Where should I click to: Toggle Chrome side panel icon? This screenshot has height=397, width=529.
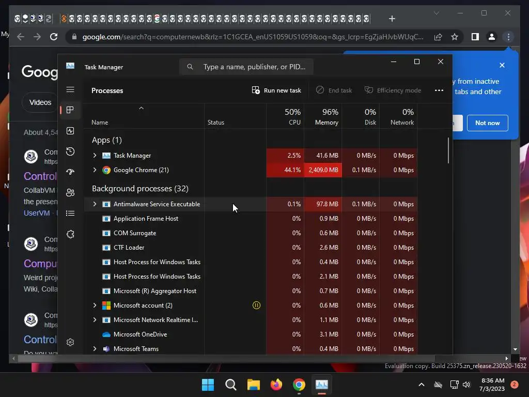475,37
